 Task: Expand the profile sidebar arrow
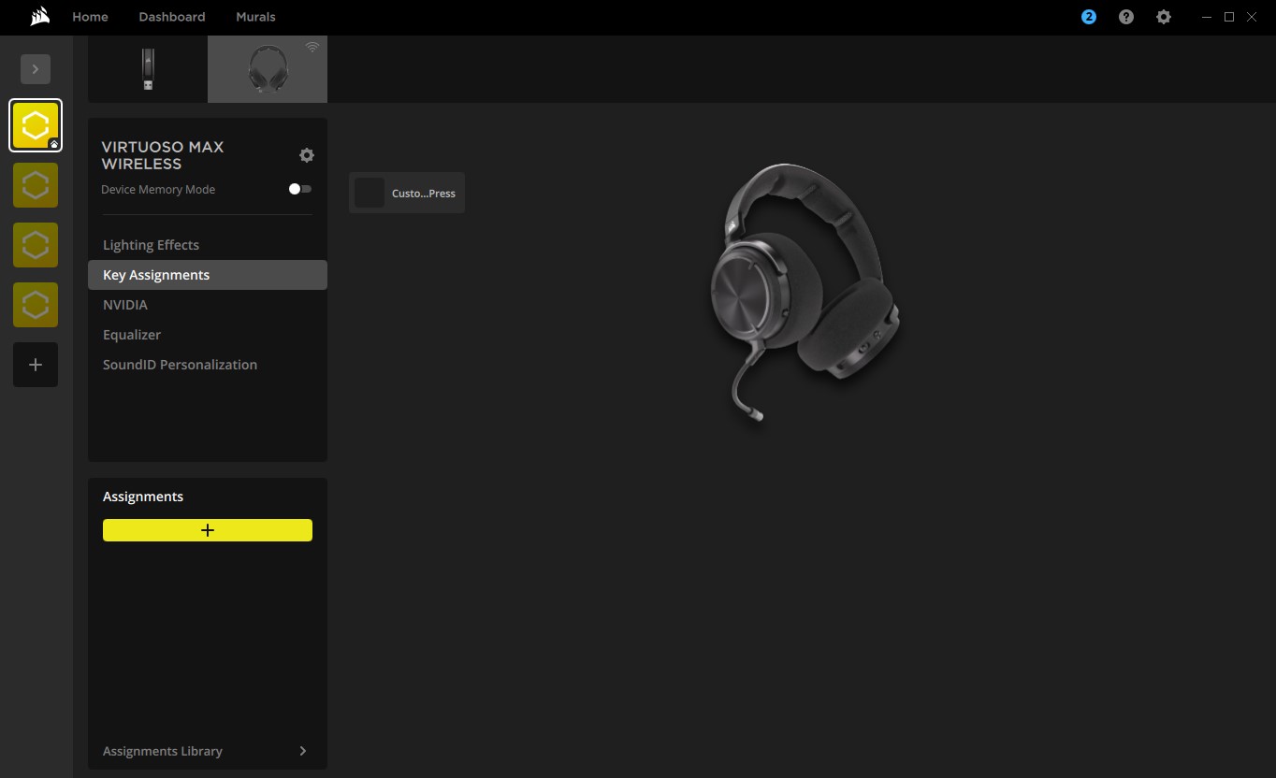(x=36, y=69)
